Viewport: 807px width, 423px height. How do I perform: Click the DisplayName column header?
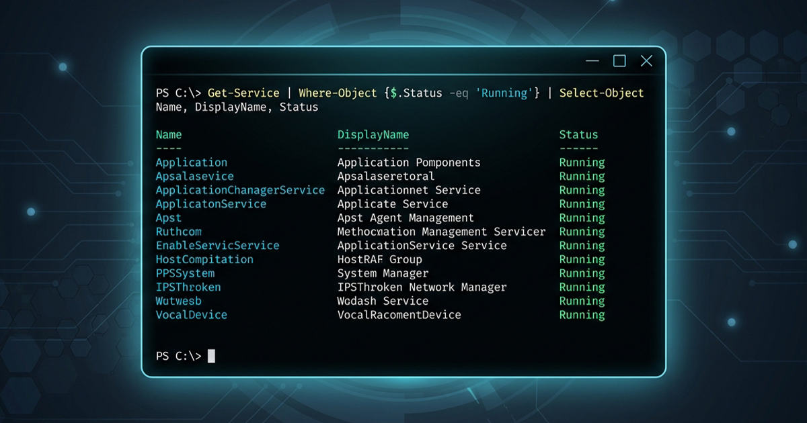[373, 134]
